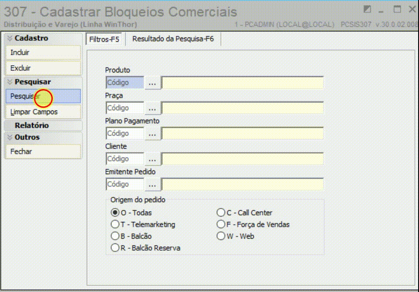The image size is (419, 292).
Task: Collapse the Outros section chevron
Action: click(x=10, y=137)
